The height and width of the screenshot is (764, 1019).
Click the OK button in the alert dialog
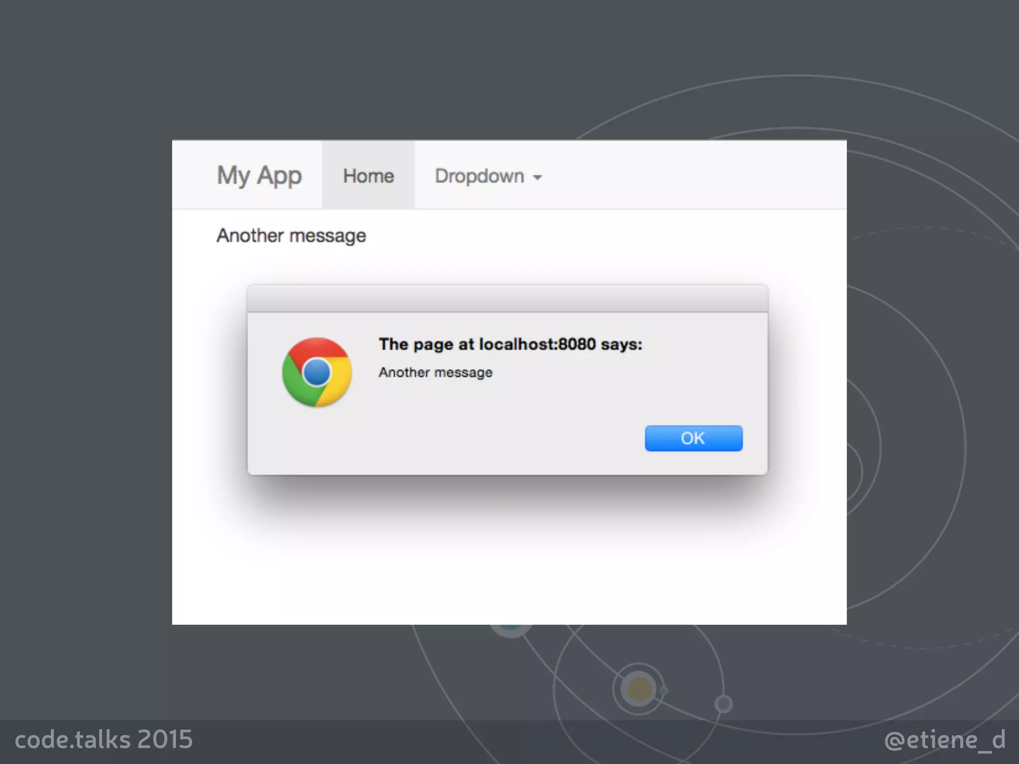click(x=694, y=438)
